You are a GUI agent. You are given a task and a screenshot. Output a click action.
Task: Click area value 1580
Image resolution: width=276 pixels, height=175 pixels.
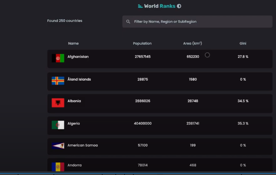(x=193, y=79)
